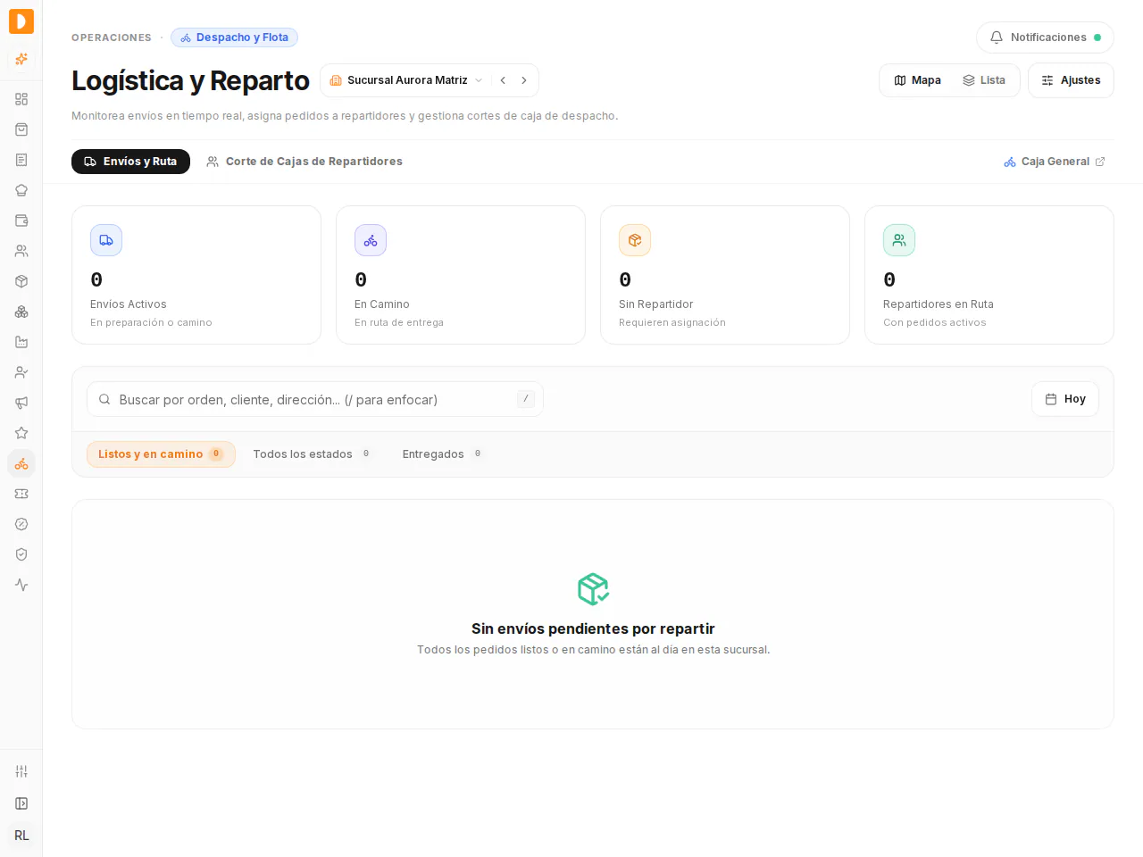Focus the search orders input field
The height and width of the screenshot is (857, 1143).
tap(315, 399)
